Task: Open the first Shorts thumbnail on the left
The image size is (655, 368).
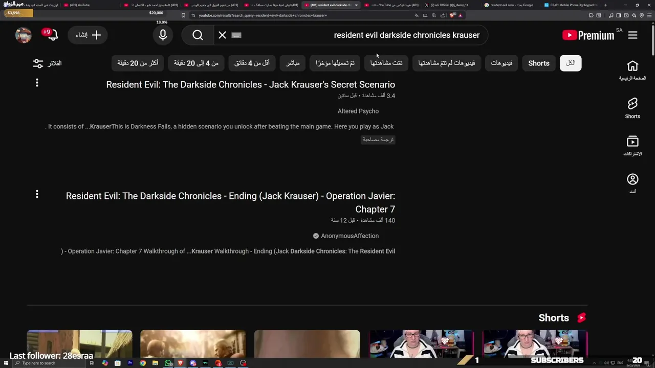Action: point(79,343)
